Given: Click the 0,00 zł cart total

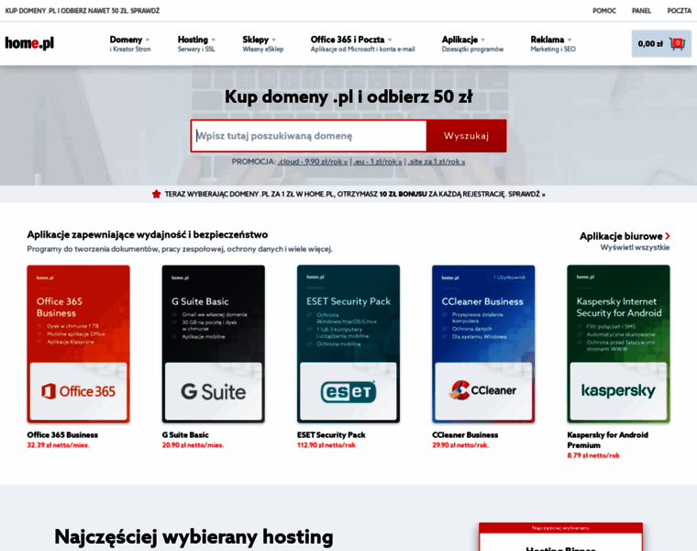Looking at the screenshot, I should [650, 43].
